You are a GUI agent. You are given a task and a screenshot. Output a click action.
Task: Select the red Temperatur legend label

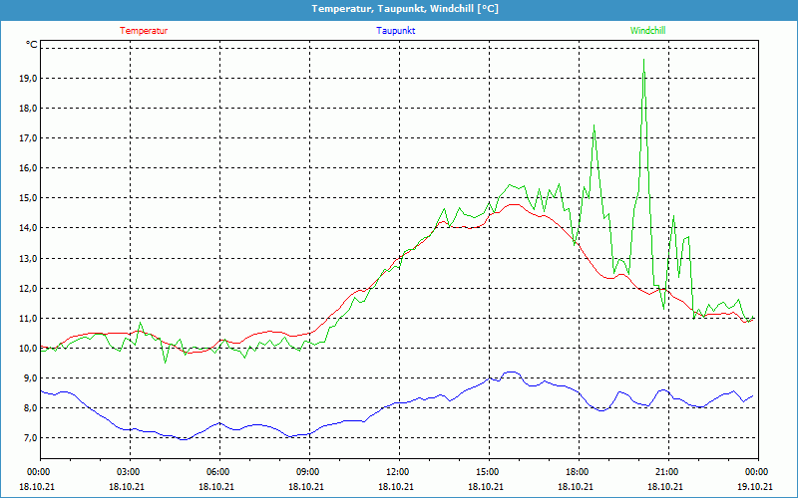pos(144,31)
